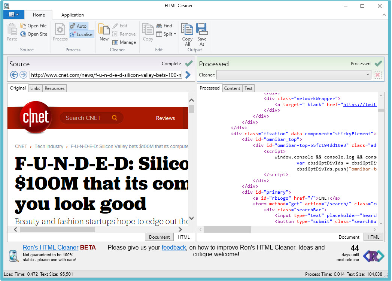Click the New cleaner icon
The image size is (392, 281).
[104, 29]
